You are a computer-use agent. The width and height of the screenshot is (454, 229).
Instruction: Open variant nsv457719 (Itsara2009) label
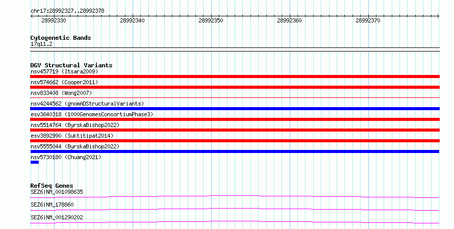(64, 71)
